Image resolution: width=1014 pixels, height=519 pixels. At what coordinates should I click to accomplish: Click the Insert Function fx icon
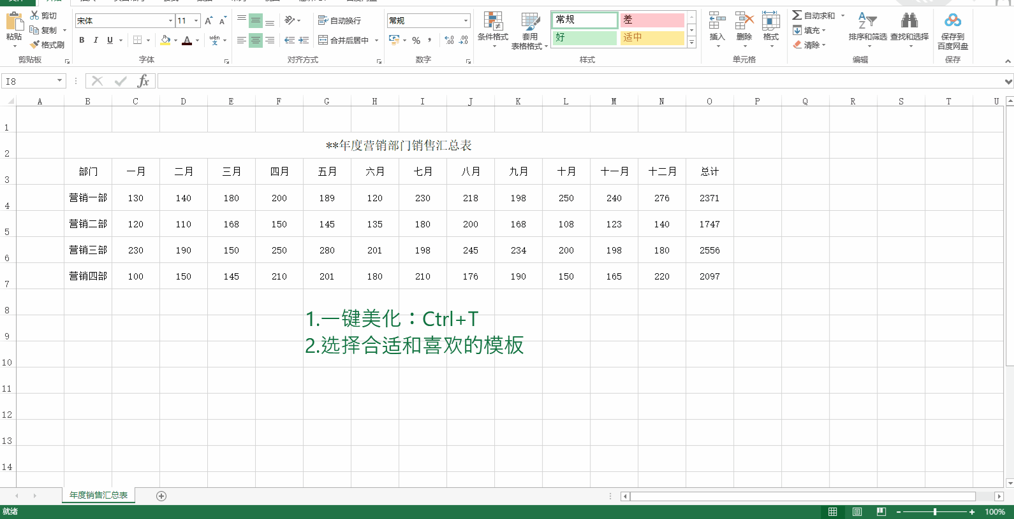(143, 81)
